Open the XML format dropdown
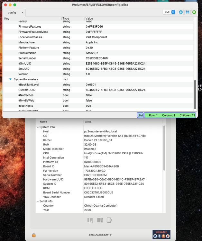The width and height of the screenshot is (202, 241). pyautogui.click(x=169, y=12)
